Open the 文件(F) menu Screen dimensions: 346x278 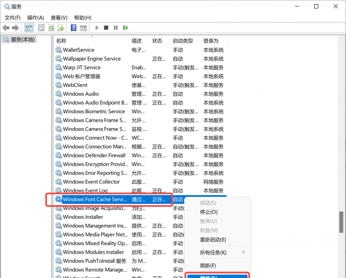pyautogui.click(x=13, y=18)
